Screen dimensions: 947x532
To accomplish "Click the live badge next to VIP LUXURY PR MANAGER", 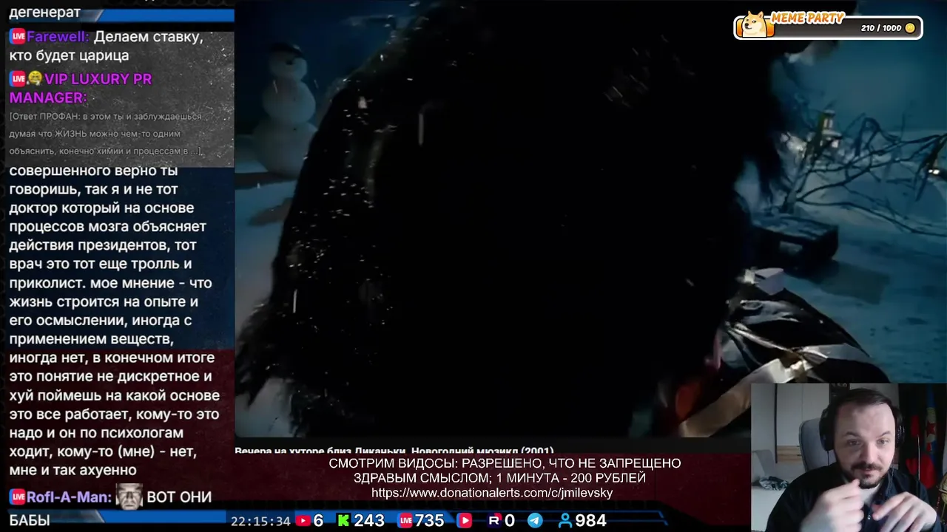I will click(x=17, y=79).
